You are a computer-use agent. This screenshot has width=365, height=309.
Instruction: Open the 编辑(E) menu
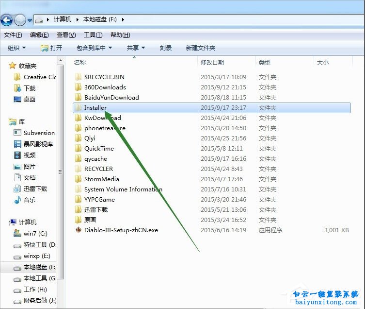point(39,35)
